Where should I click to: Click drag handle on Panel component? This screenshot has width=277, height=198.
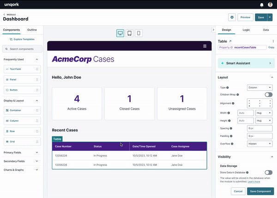(x=37, y=80)
